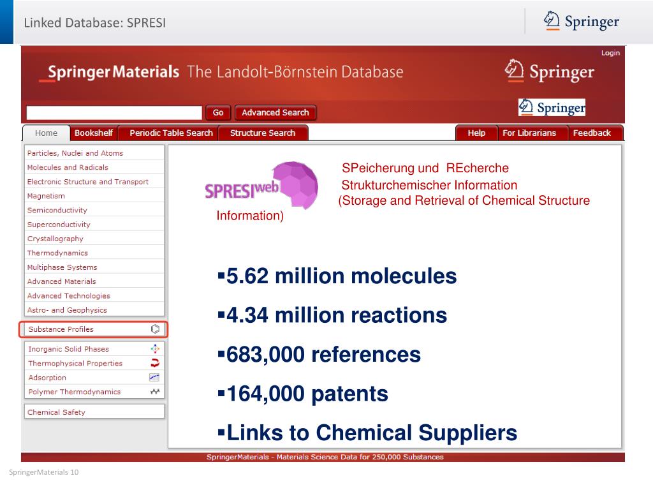Open the Bookshelf tab
Screen dimensions: 653x490
[94, 133]
